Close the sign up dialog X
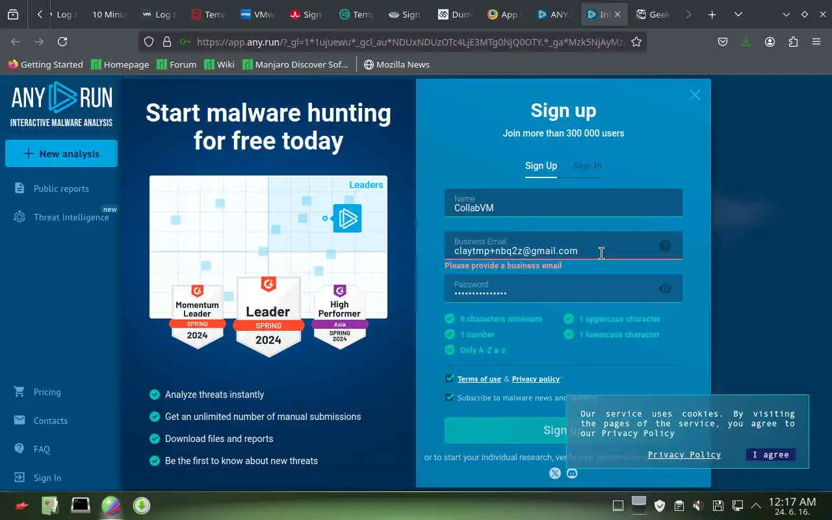This screenshot has height=520, width=832. point(695,95)
